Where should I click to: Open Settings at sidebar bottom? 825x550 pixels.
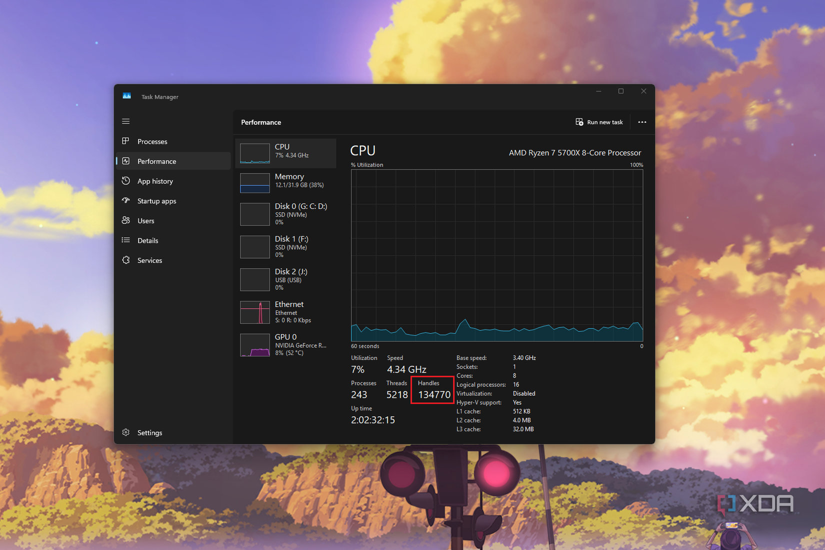click(x=173, y=432)
